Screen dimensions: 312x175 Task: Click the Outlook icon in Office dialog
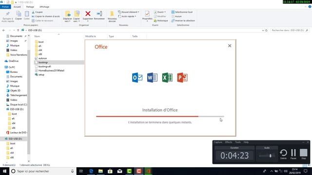pos(137,78)
